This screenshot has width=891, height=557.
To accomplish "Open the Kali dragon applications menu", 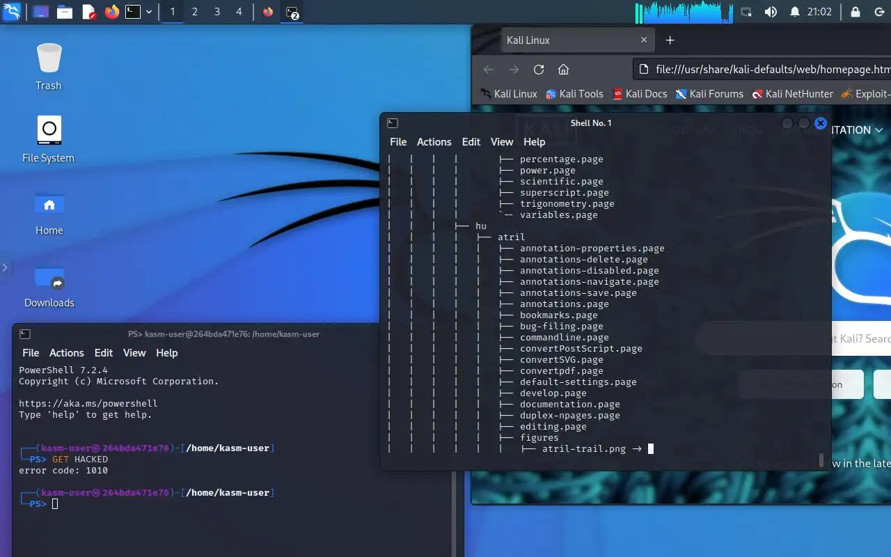I will [x=12, y=11].
